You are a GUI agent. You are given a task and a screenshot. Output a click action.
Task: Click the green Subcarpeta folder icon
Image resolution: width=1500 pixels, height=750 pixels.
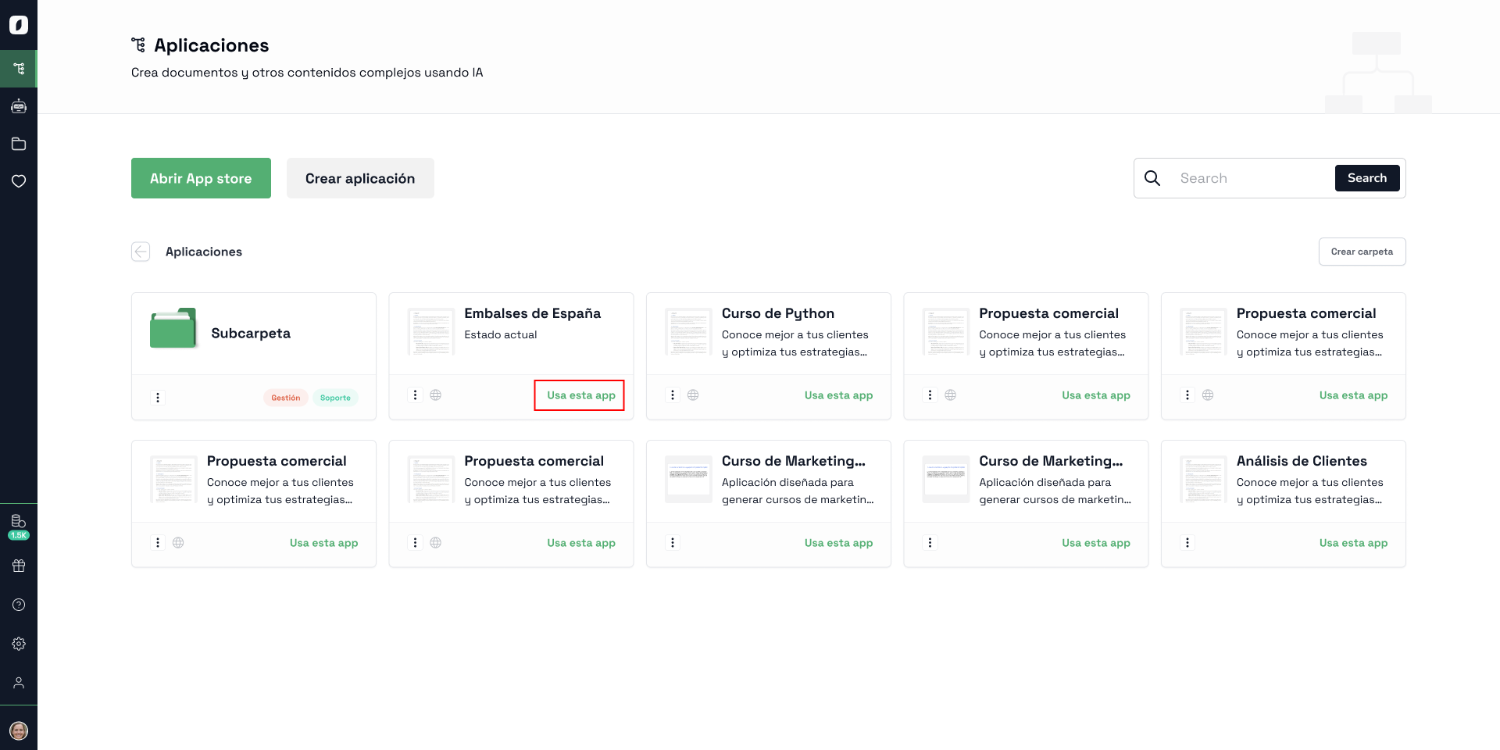(x=173, y=328)
